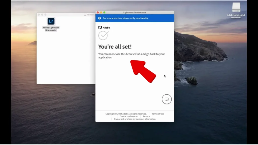Click Do not sell or share my personal information

[x=135, y=119]
